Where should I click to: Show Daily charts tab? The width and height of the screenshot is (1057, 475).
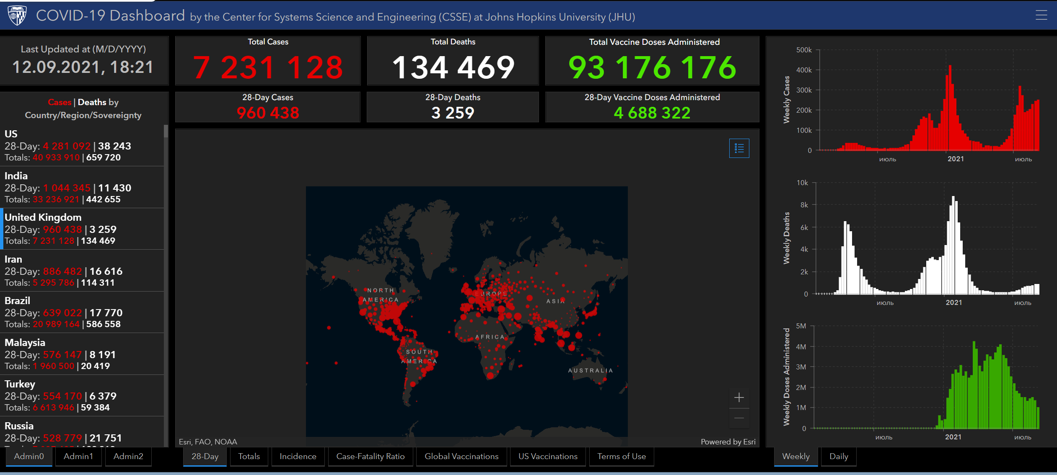[x=839, y=456]
